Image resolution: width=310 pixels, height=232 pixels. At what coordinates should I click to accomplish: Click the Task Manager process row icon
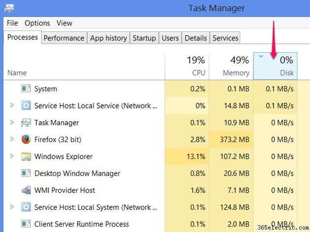pos(26,122)
